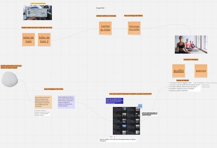Select the "Joue le dialogue à ton choix" label
The image size is (217, 148).
(x=54, y=89)
